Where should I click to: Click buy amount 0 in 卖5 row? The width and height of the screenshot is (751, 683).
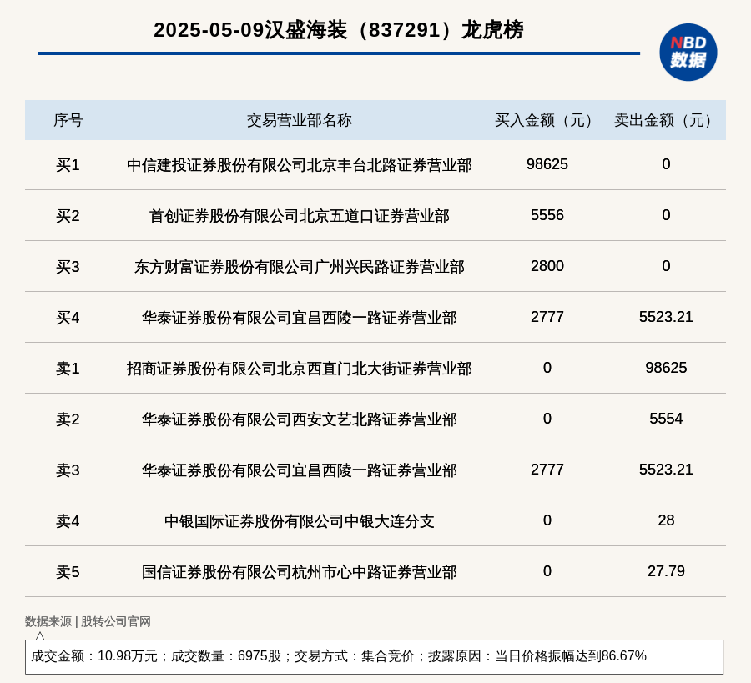coord(547,570)
